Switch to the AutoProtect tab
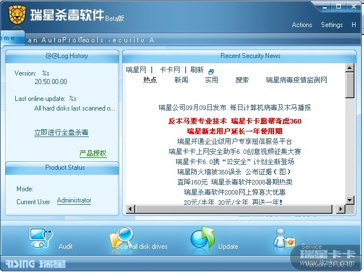Screen dimensions: 364x273 [x=60, y=40]
